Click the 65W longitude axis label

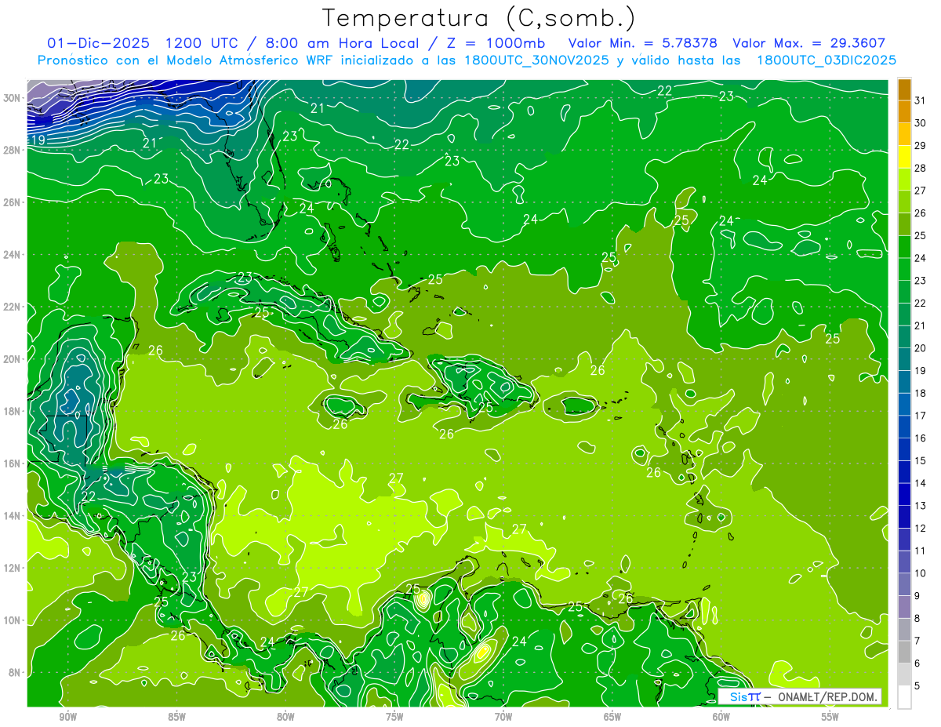612,717
